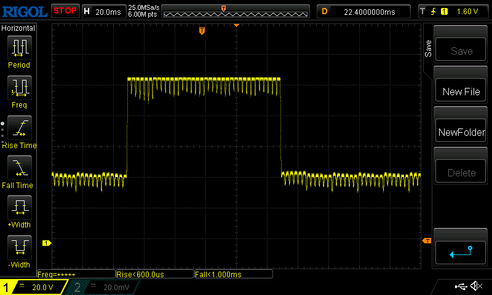This screenshot has width=492, height=295.
Task: Select the +Width measurement icon
Action: tap(20, 207)
